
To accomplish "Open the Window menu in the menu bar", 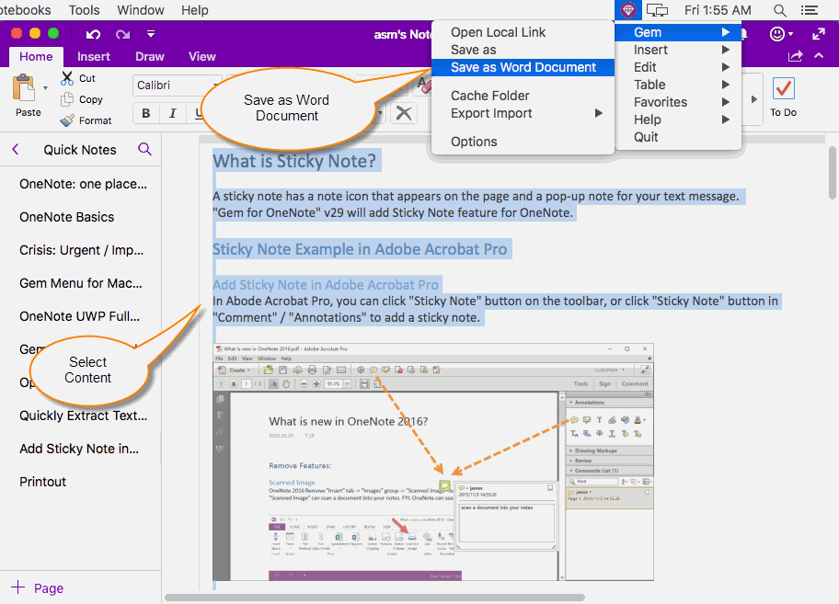I will point(140,10).
